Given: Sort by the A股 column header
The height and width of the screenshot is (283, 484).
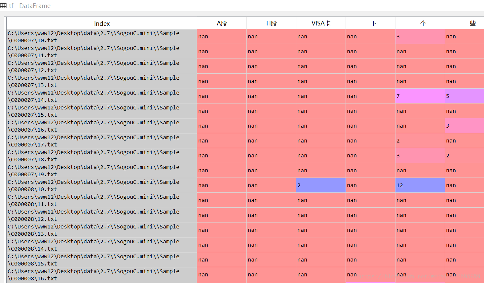Looking at the screenshot, I should pos(222,23).
